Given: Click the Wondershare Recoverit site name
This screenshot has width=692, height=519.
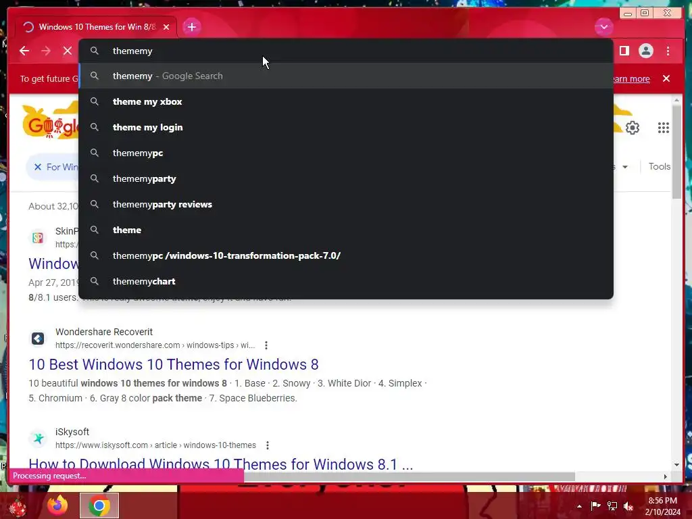Looking at the screenshot, I should pyautogui.click(x=103, y=332).
